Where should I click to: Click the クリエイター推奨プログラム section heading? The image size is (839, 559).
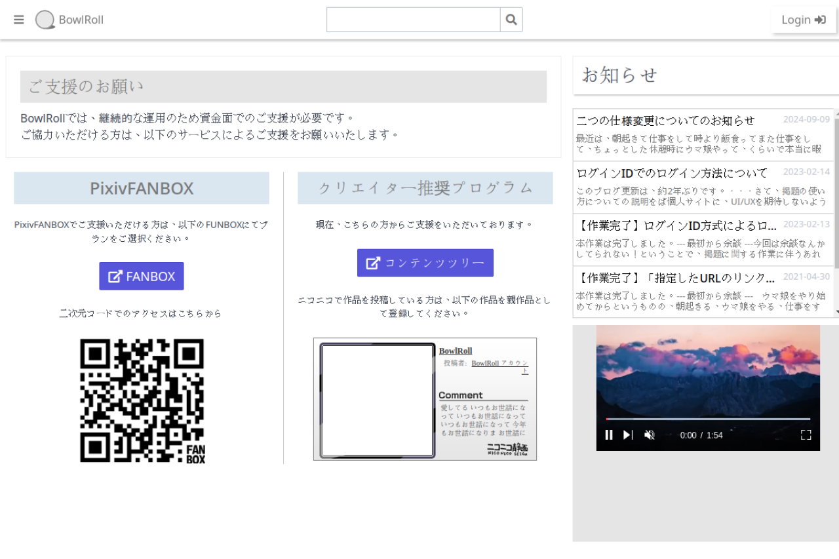425,188
